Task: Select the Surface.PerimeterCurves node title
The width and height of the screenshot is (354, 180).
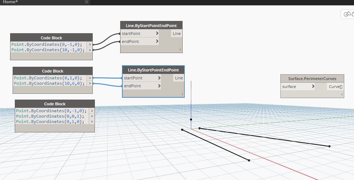Action: [x=312, y=79]
